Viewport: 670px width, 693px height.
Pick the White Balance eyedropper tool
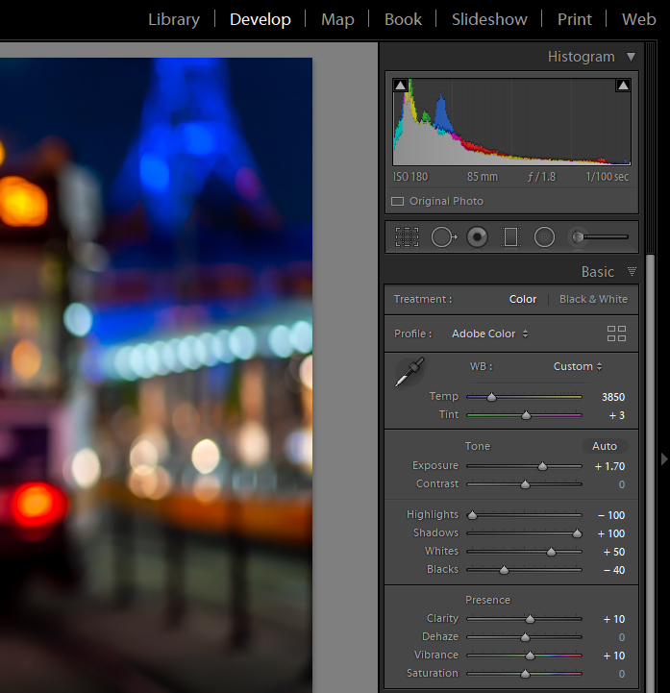point(409,372)
